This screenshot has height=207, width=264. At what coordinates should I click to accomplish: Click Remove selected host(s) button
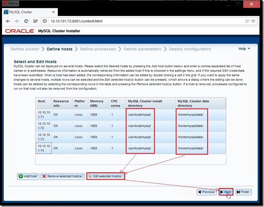(x=63, y=176)
